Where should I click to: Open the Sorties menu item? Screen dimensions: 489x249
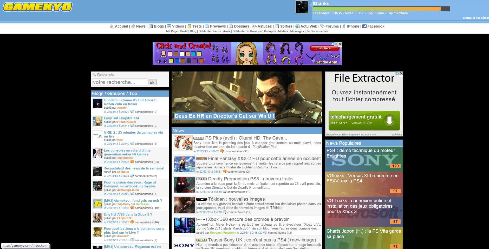[286, 26]
